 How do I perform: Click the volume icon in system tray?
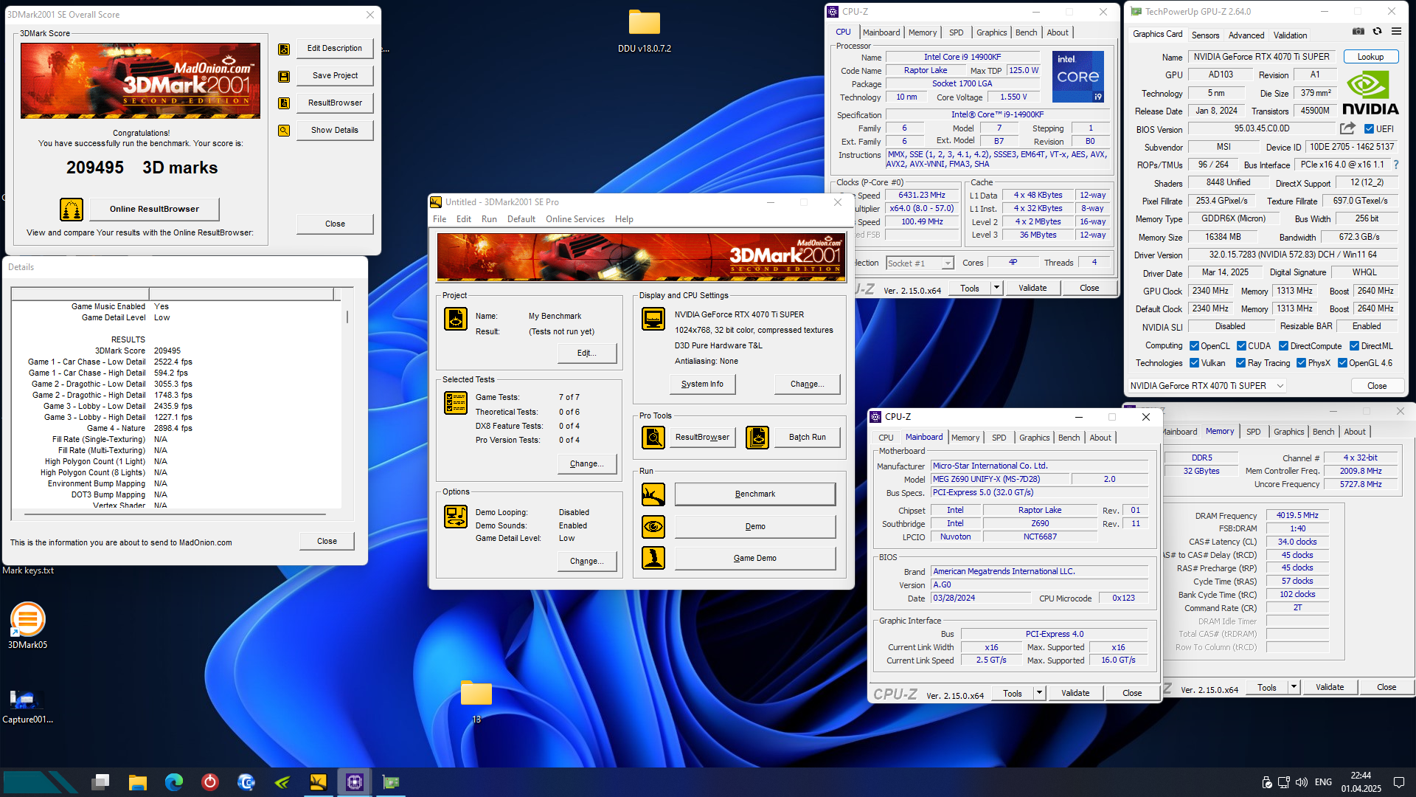(1302, 782)
